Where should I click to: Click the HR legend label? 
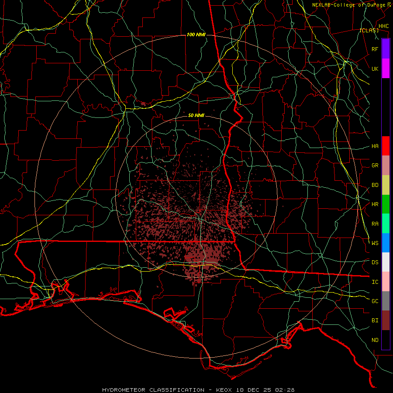[375, 204]
